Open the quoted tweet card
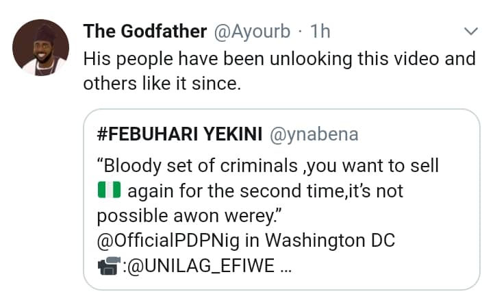 281,199
